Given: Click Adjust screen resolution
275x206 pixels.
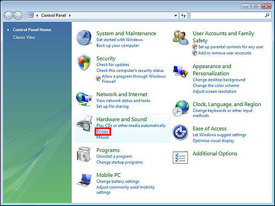Looking at the screenshot, I should pyautogui.click(x=215, y=91).
